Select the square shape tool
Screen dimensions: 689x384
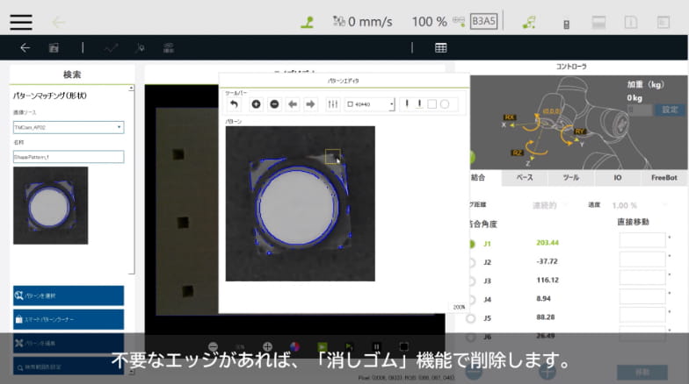pyautogui.click(x=432, y=103)
